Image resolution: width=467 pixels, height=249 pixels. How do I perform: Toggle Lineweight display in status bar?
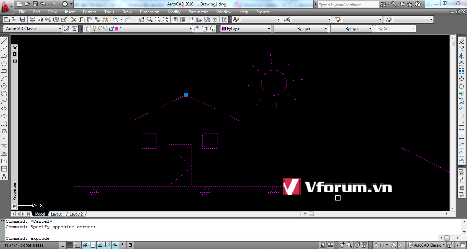click(123, 245)
